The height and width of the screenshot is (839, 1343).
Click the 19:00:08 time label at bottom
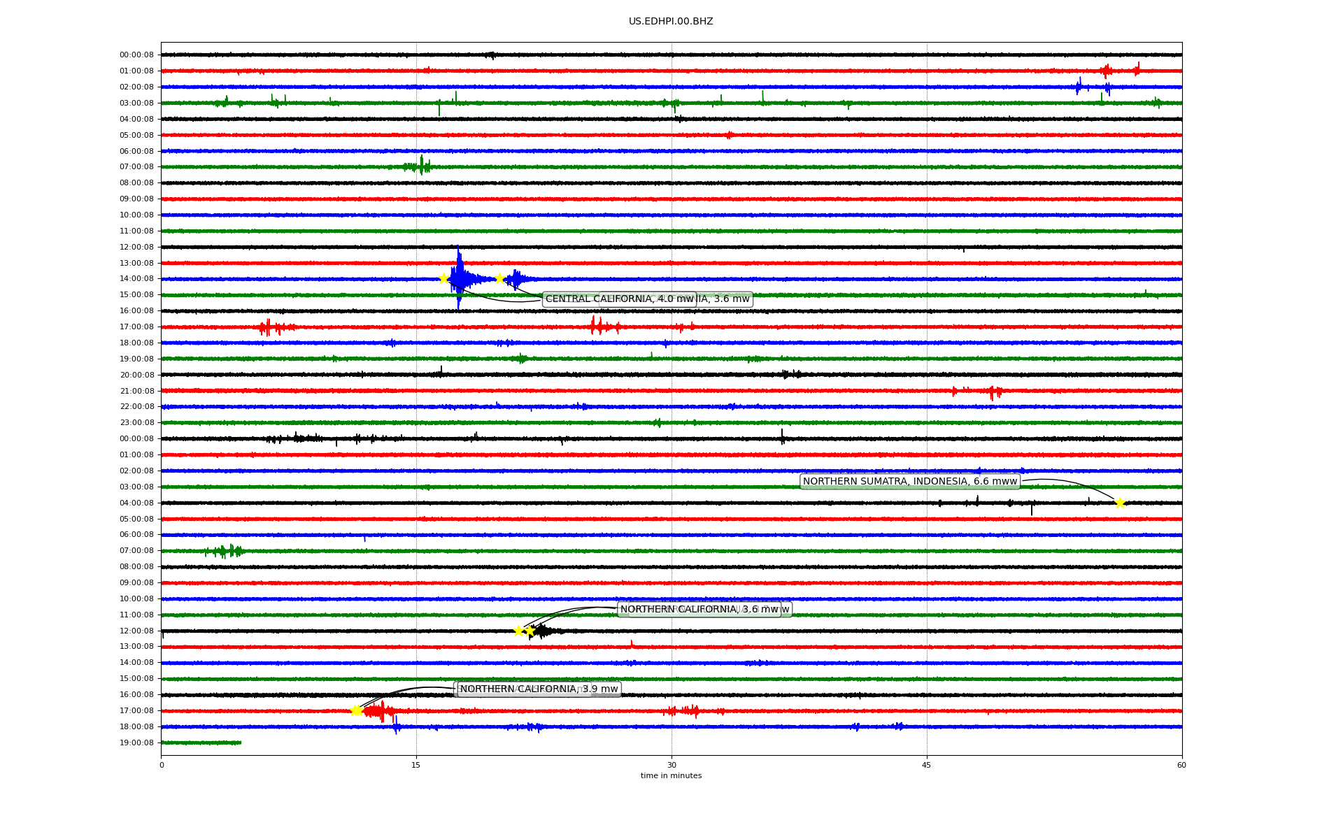pyautogui.click(x=136, y=743)
